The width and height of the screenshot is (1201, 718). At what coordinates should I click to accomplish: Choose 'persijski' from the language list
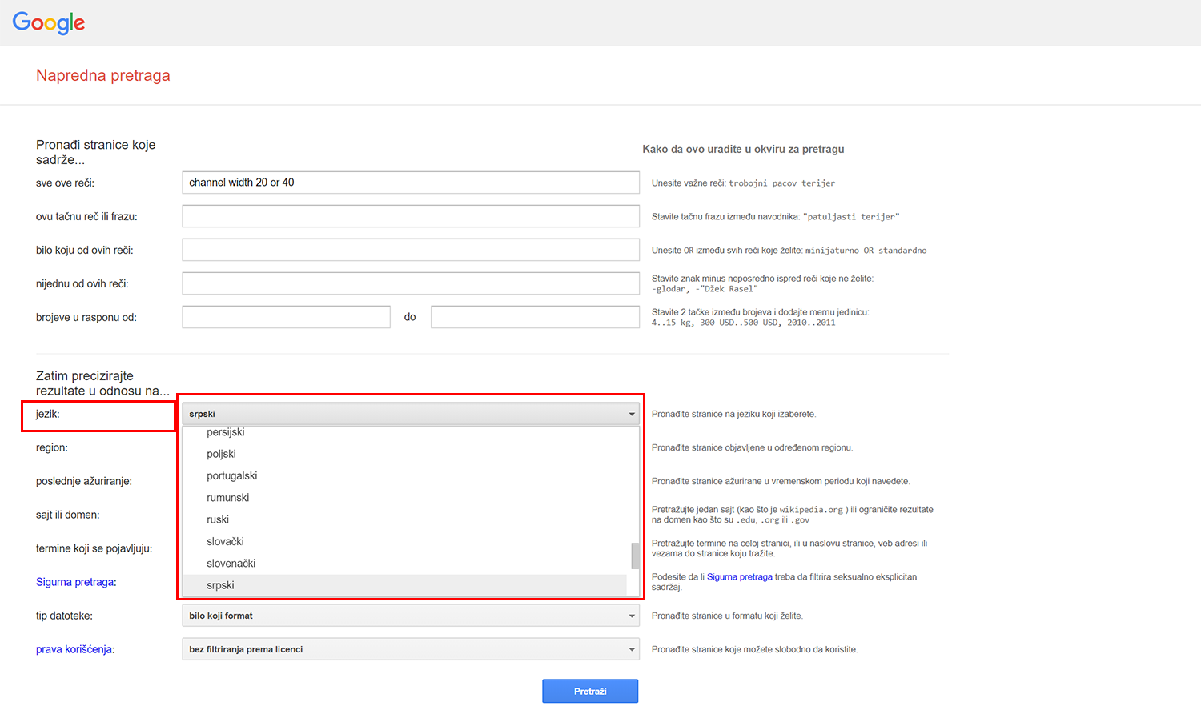click(404, 432)
